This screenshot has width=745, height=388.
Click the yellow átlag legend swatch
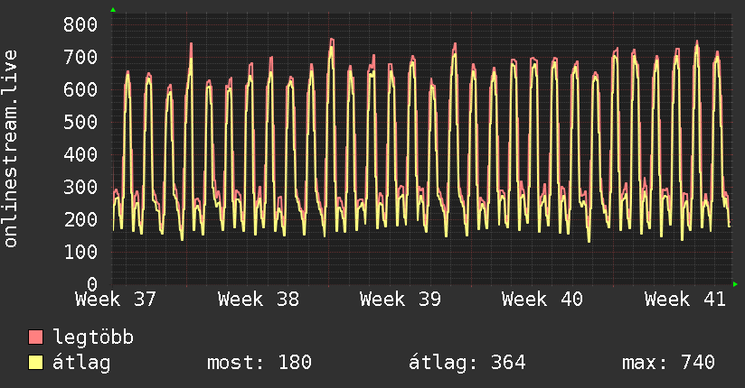(35, 363)
